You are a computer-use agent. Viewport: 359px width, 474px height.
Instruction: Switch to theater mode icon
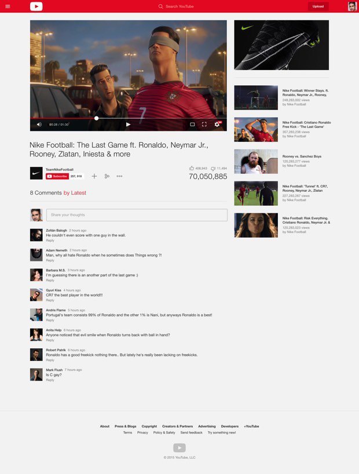192,124
